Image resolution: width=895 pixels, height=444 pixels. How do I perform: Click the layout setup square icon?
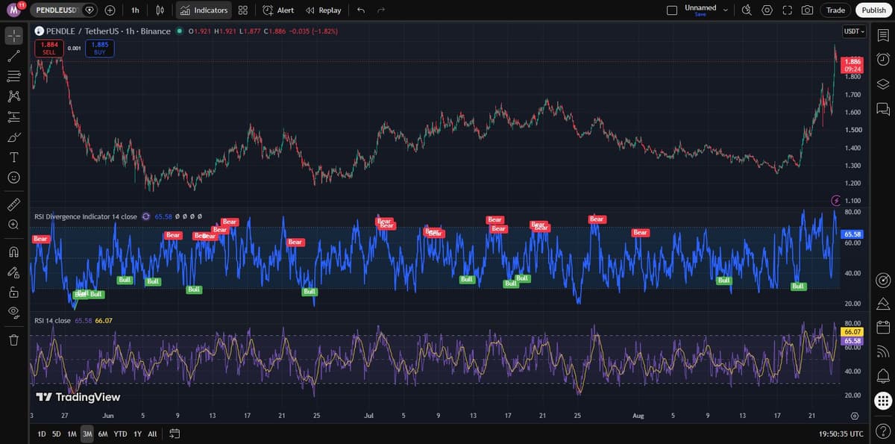click(x=671, y=10)
